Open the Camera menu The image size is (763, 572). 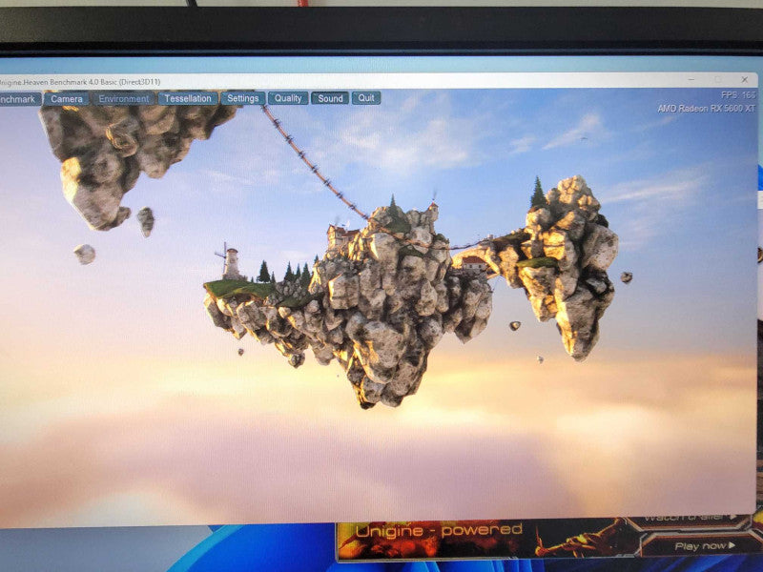pyautogui.click(x=67, y=99)
